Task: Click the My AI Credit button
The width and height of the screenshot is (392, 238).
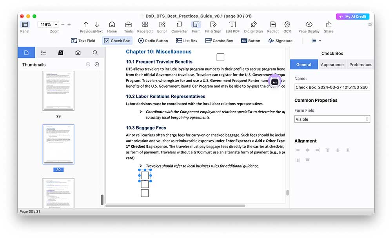Action: pyautogui.click(x=352, y=16)
